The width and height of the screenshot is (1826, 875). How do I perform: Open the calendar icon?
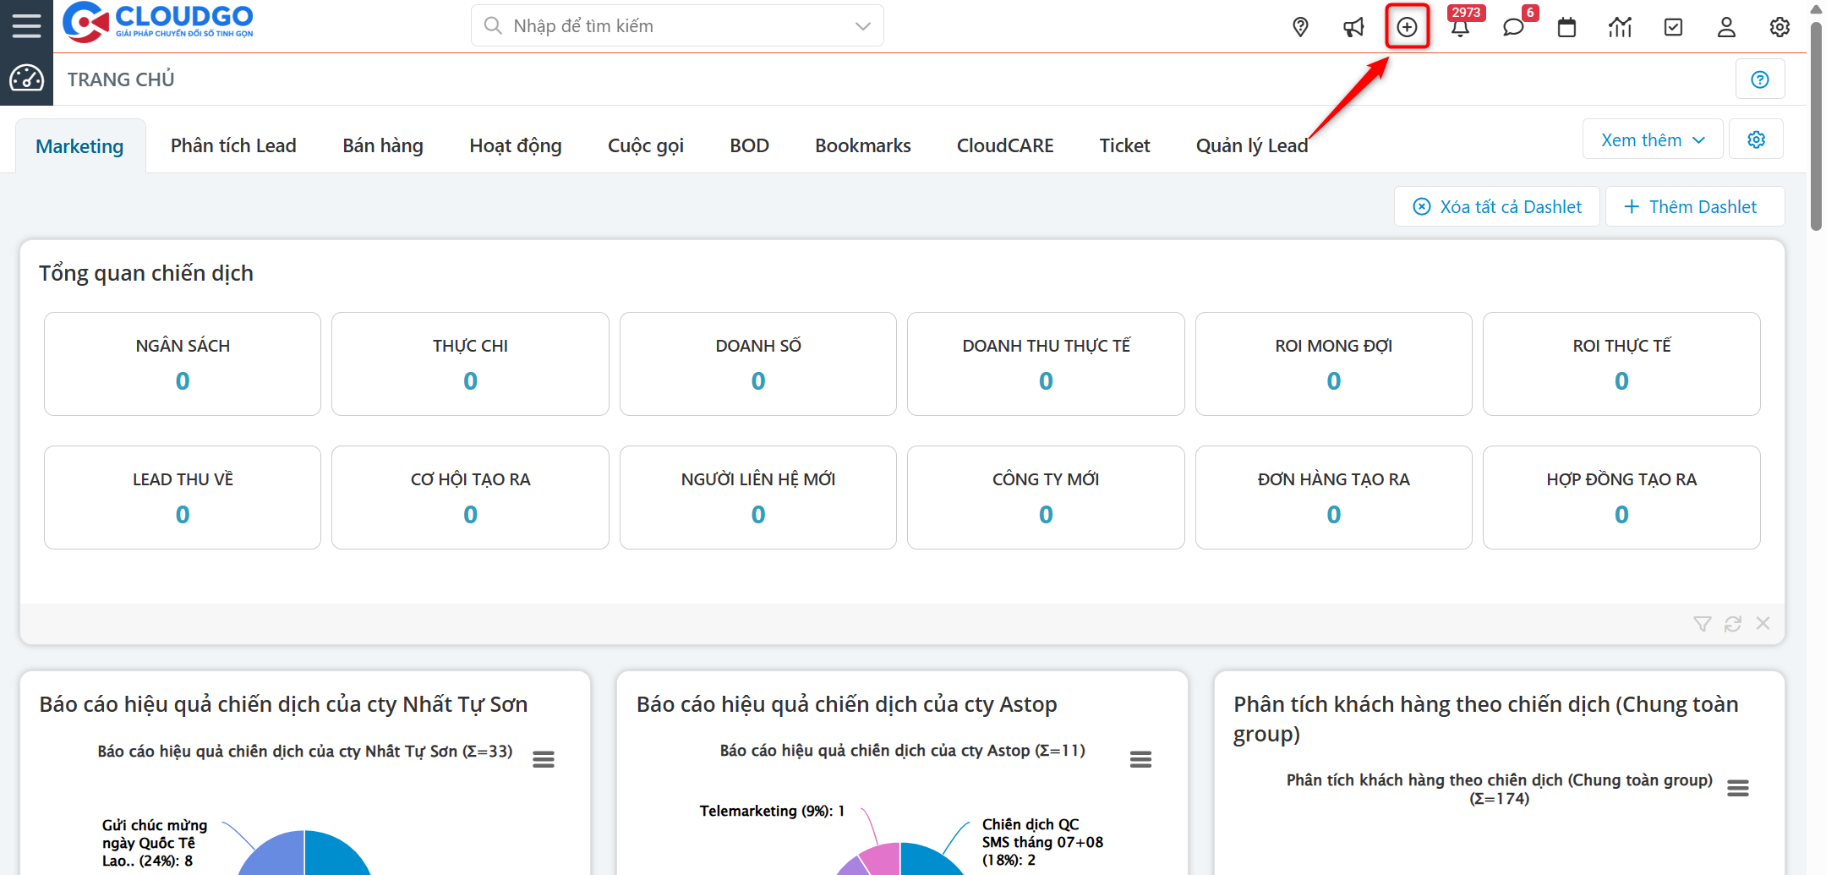pyautogui.click(x=1566, y=27)
